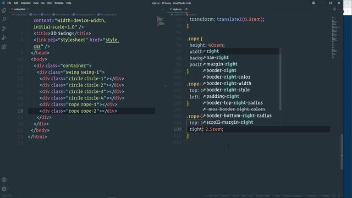Screen dimensions: 352x198
Task: Click the closing </html> tag
Action: click(x=37, y=137)
